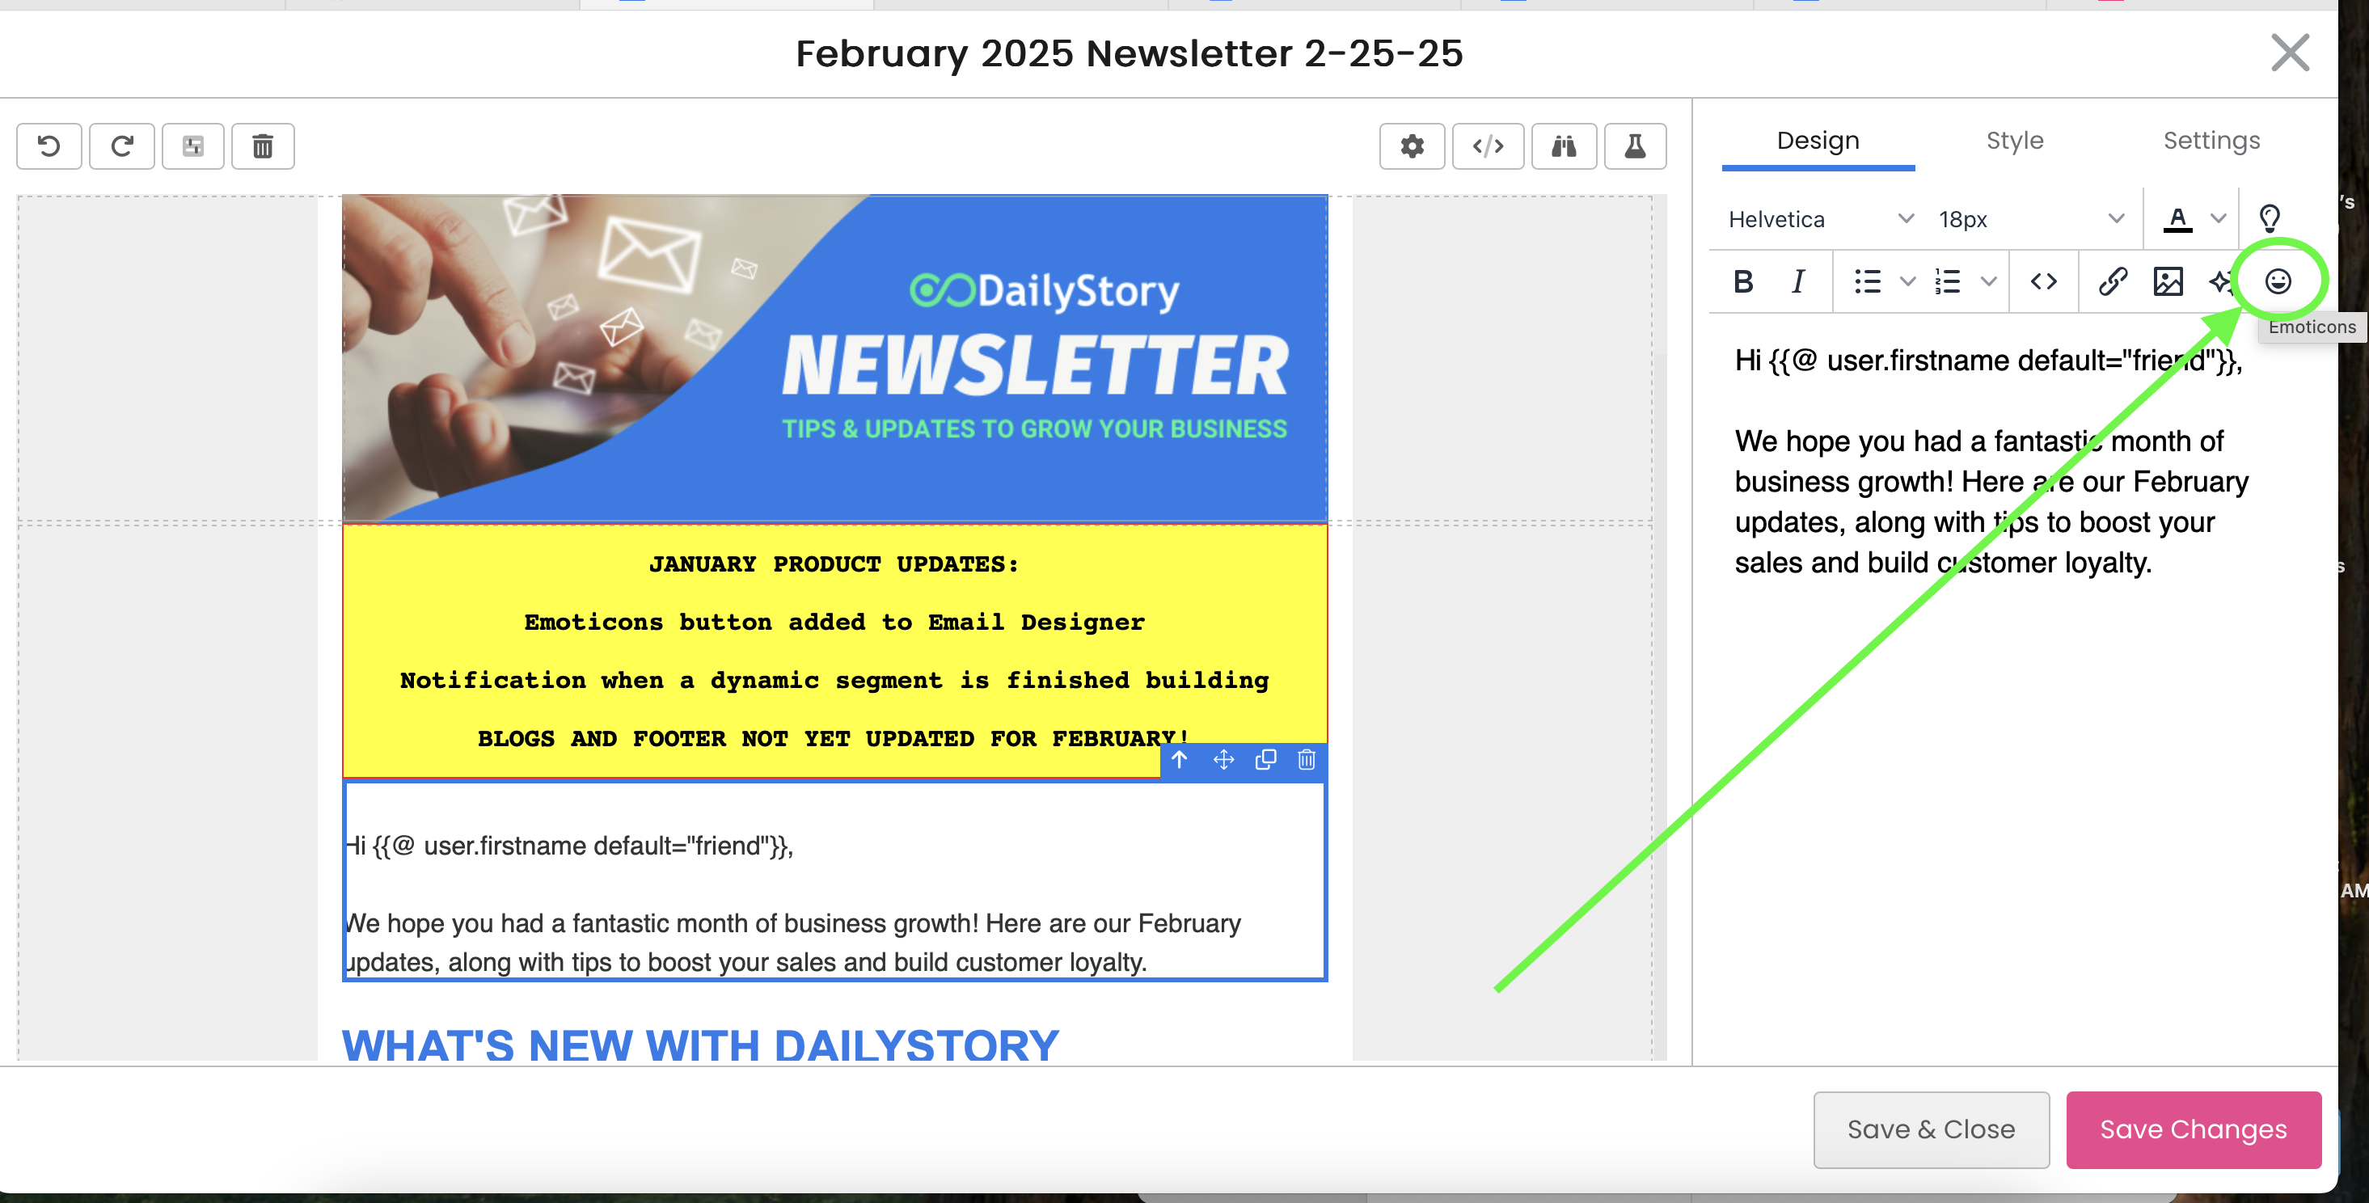The height and width of the screenshot is (1203, 2369).
Task: Switch to the Style tab
Action: click(x=2014, y=141)
